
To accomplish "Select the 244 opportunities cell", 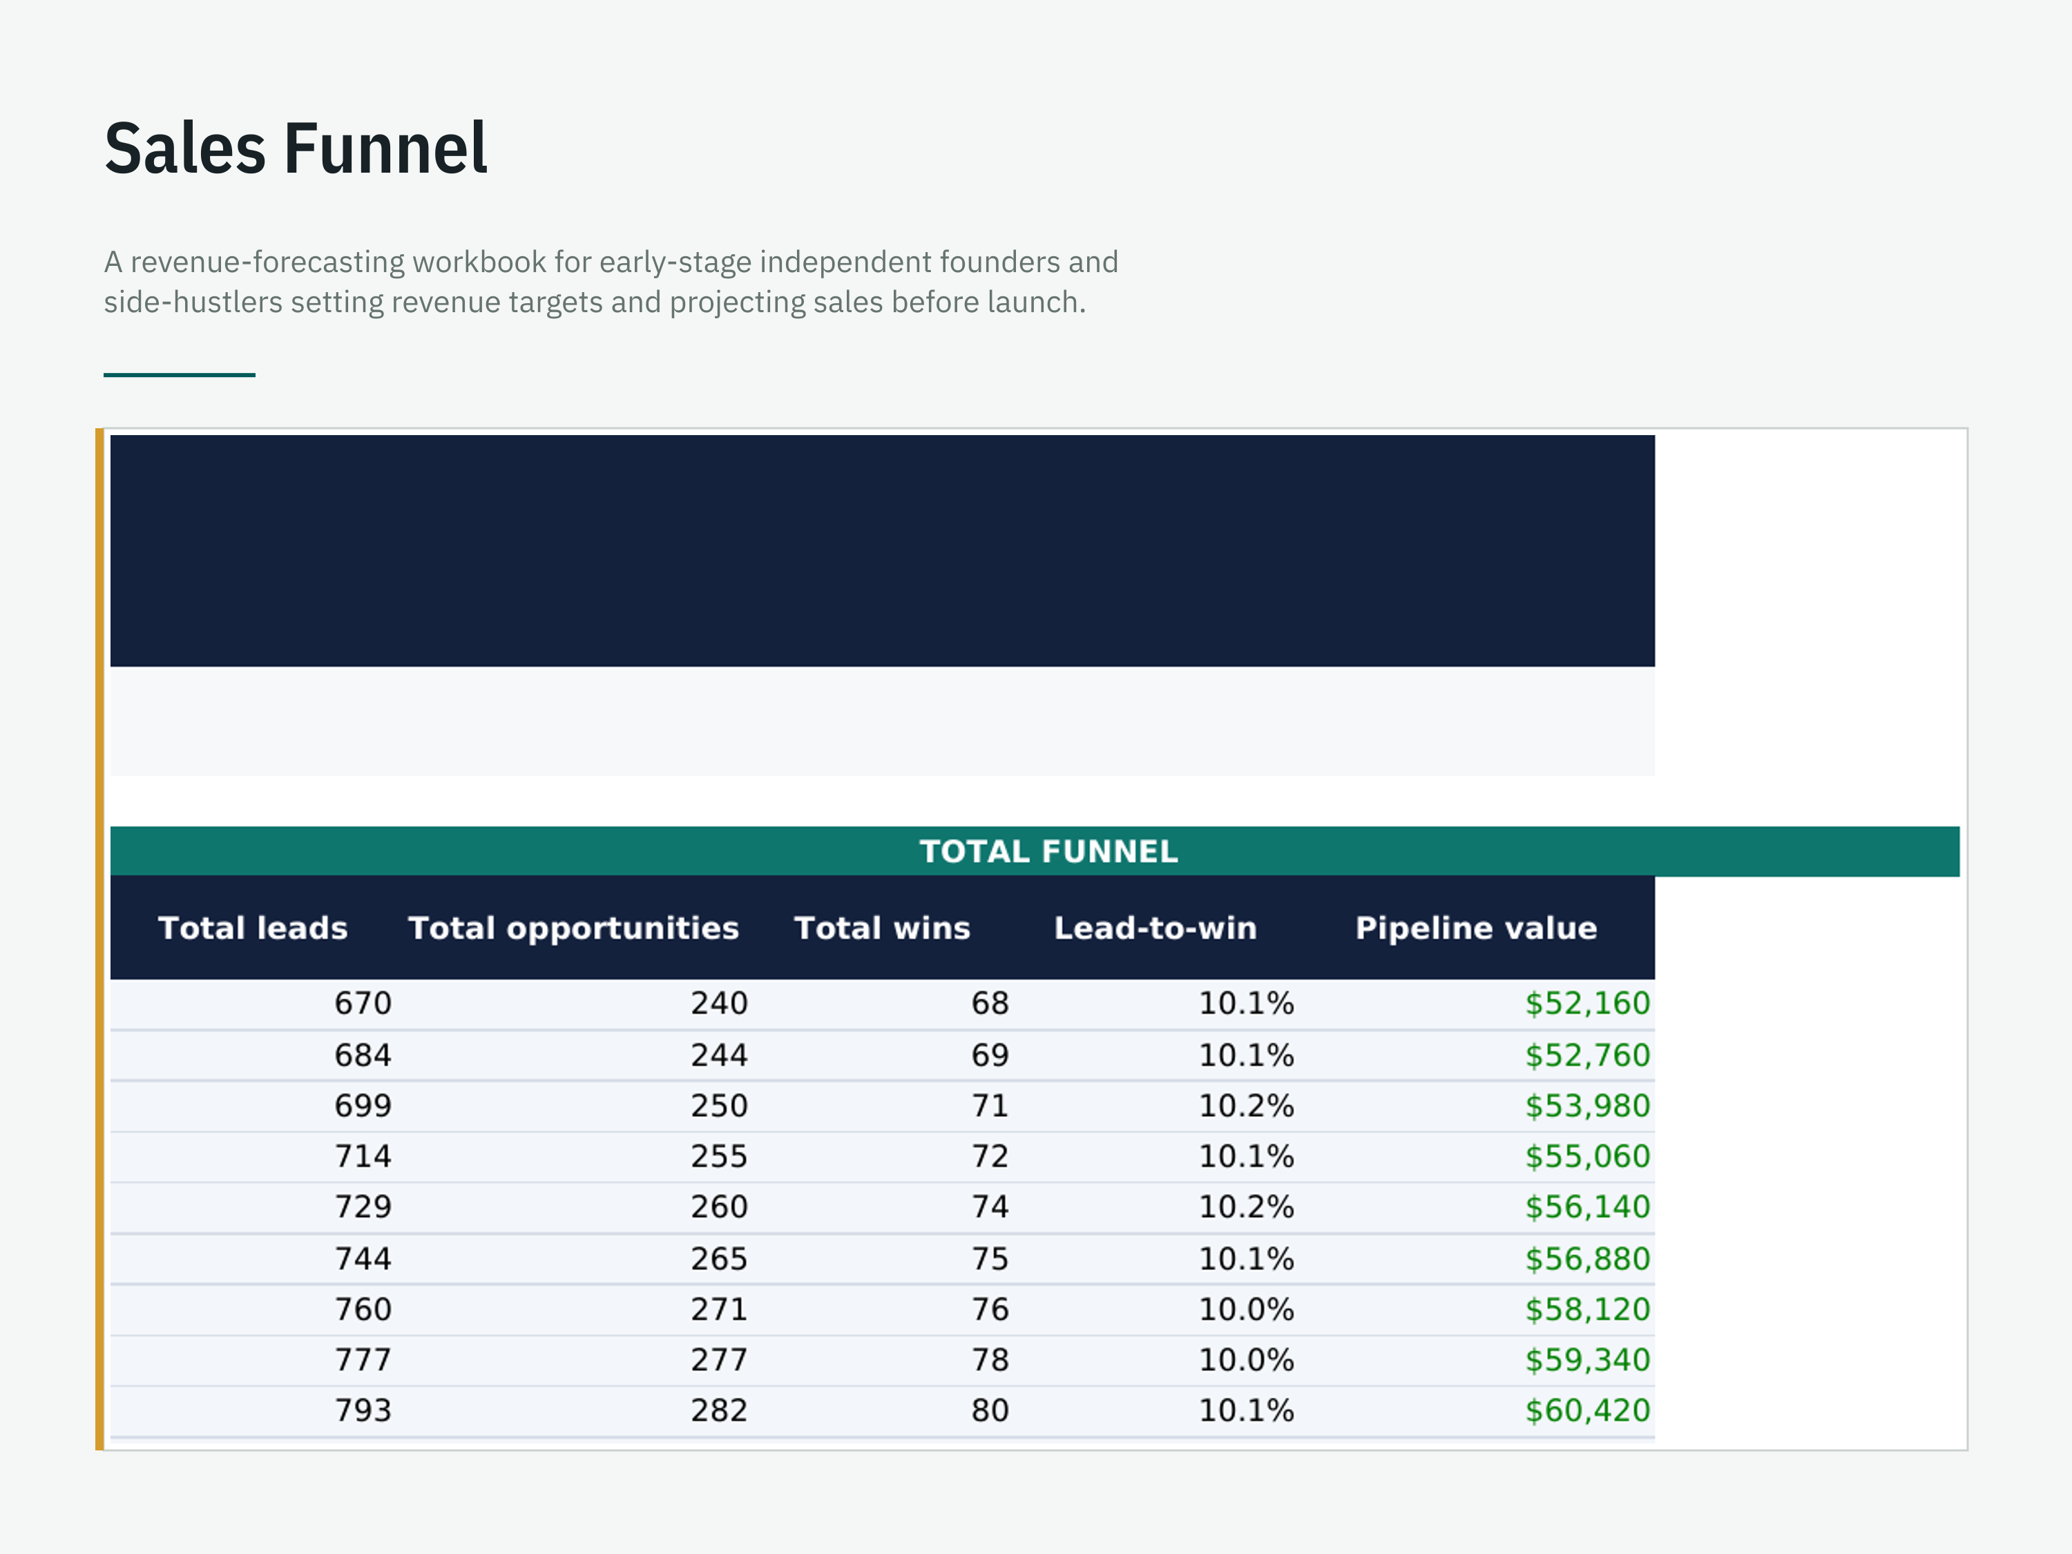I will click(720, 1055).
